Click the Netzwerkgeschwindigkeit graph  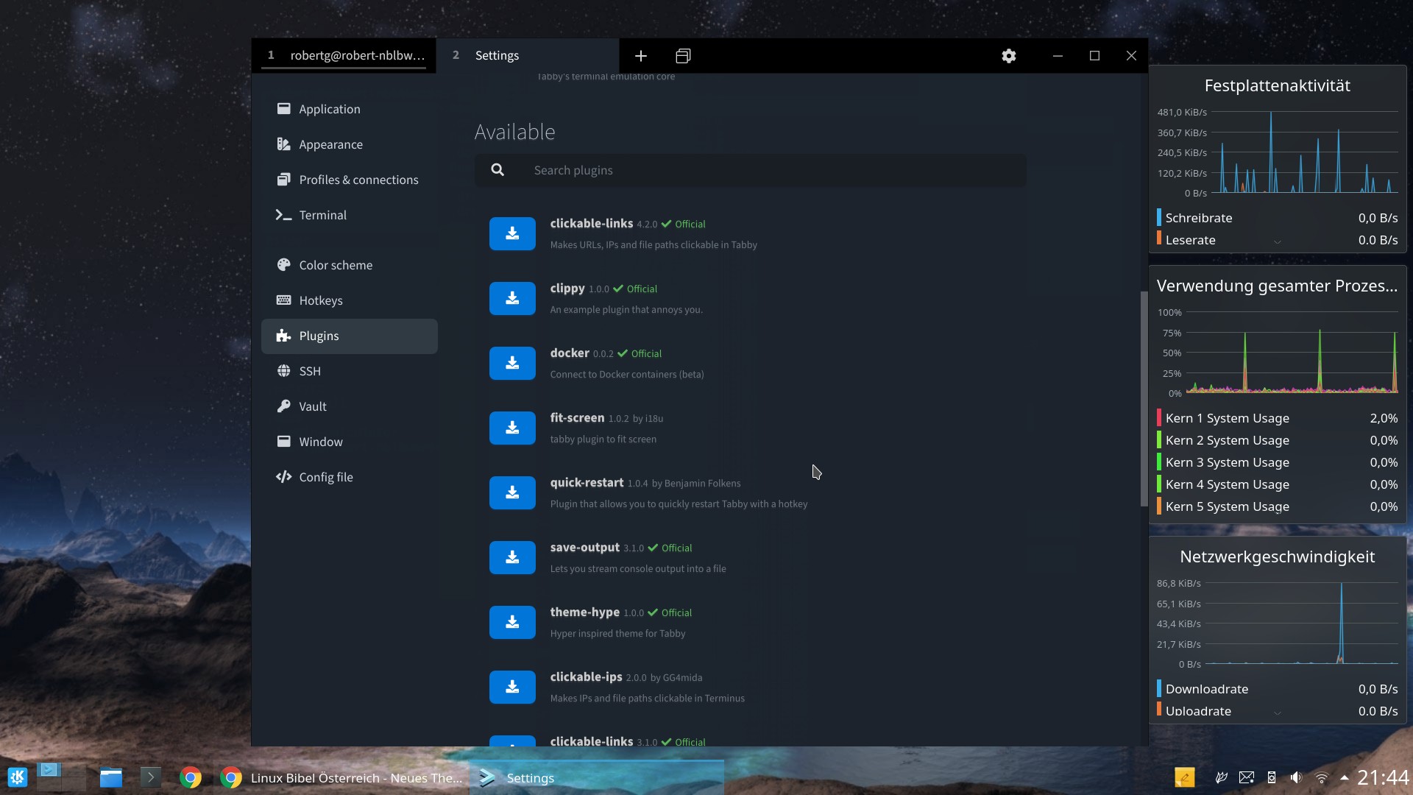1302,623
